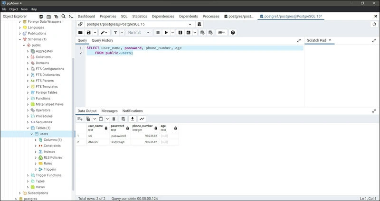Select the RLS Policies tree item
This screenshot has height=201, width=380.
tap(53, 157)
